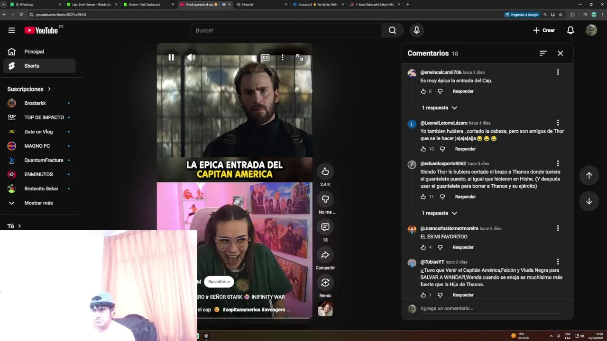Open the sound source thumbnail below Remix

coord(325,309)
